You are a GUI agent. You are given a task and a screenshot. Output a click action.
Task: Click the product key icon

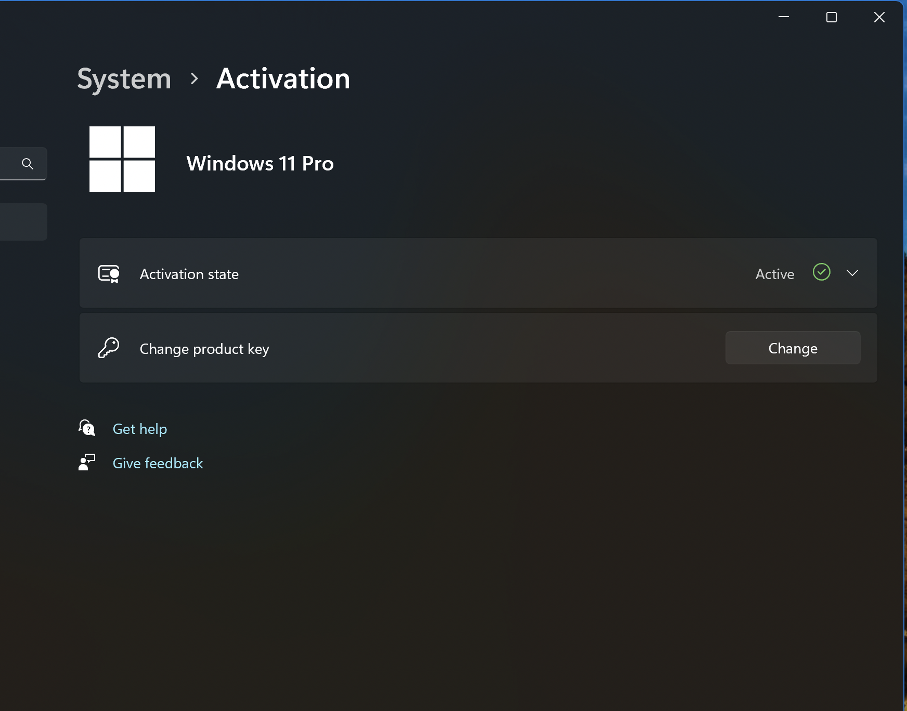pos(109,348)
